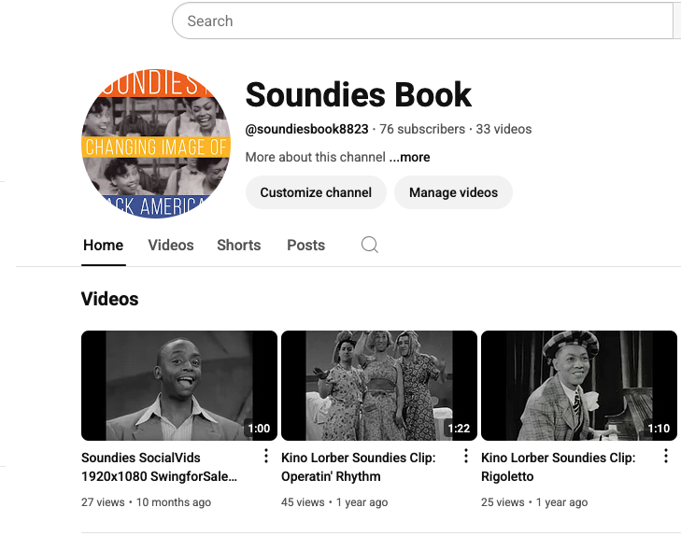
Task: Click the 33 videos count text
Action: tap(504, 130)
